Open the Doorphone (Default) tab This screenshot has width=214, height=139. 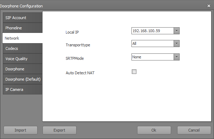click(x=23, y=79)
